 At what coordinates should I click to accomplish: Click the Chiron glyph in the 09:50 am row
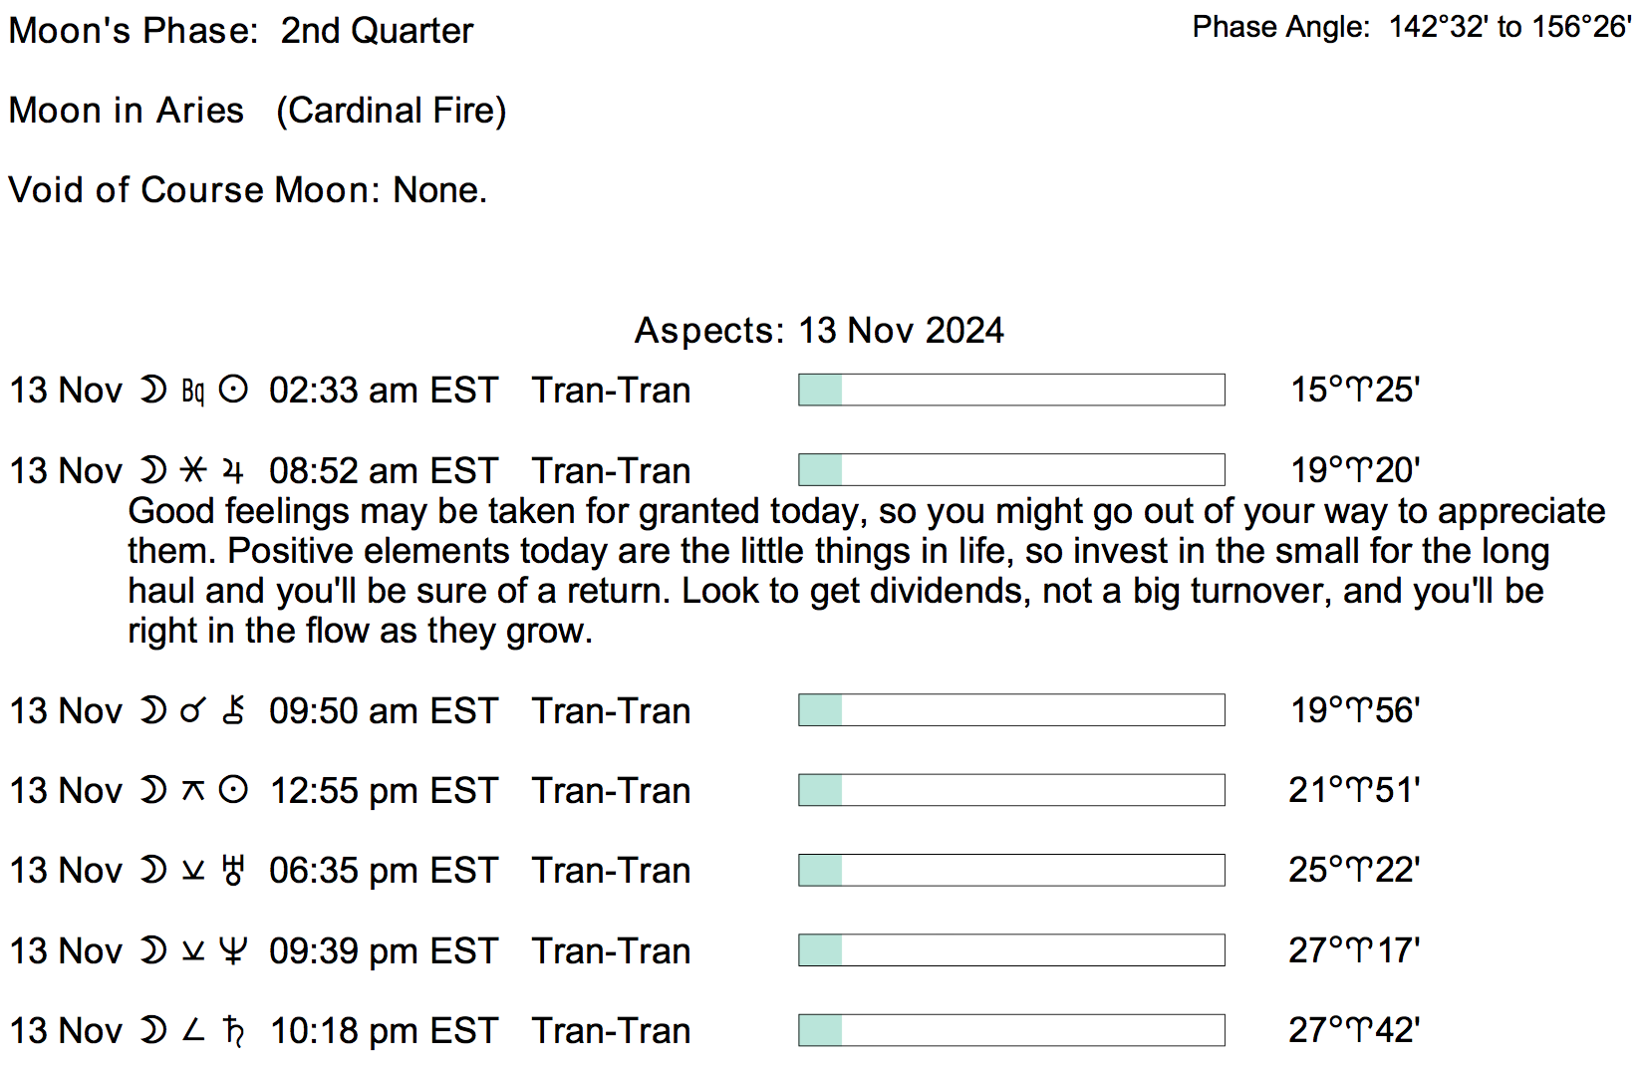[233, 710]
